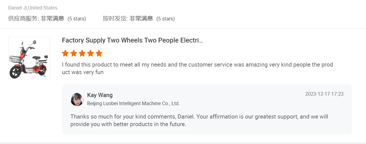Click the 非常满意 rating beside 供应商服务
366x144 pixels.
point(52,19)
